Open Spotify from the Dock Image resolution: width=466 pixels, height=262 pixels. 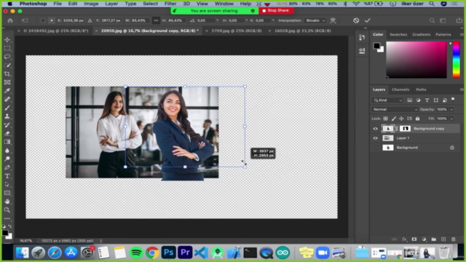136,253
